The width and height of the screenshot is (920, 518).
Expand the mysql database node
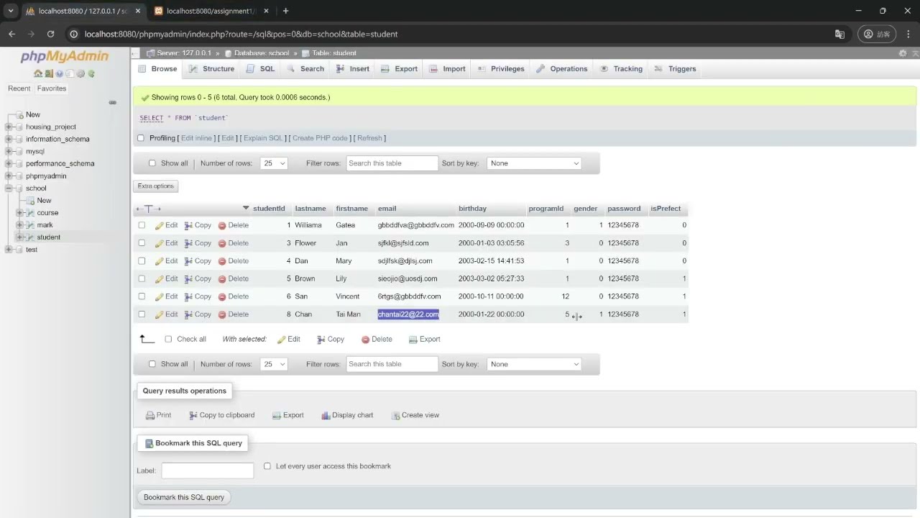(9, 152)
